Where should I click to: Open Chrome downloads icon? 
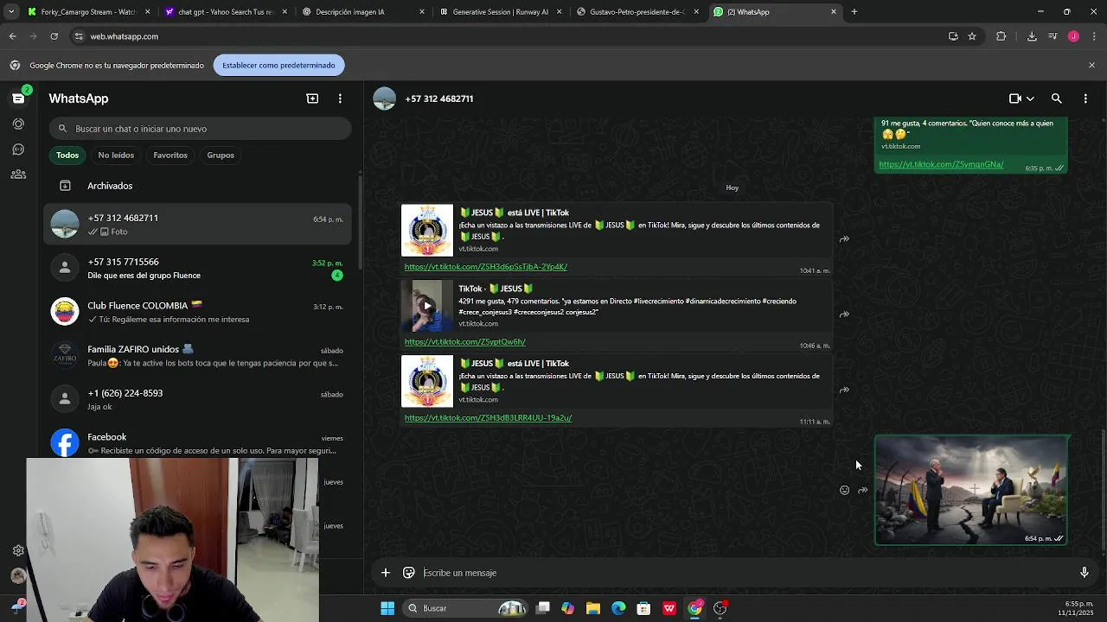tap(1032, 36)
